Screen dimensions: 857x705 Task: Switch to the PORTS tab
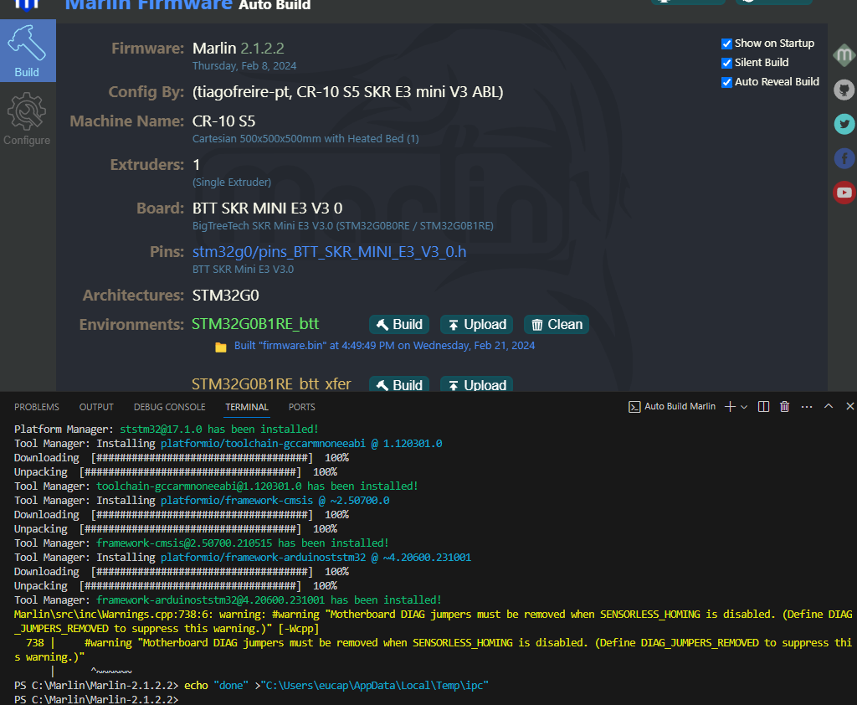click(301, 407)
